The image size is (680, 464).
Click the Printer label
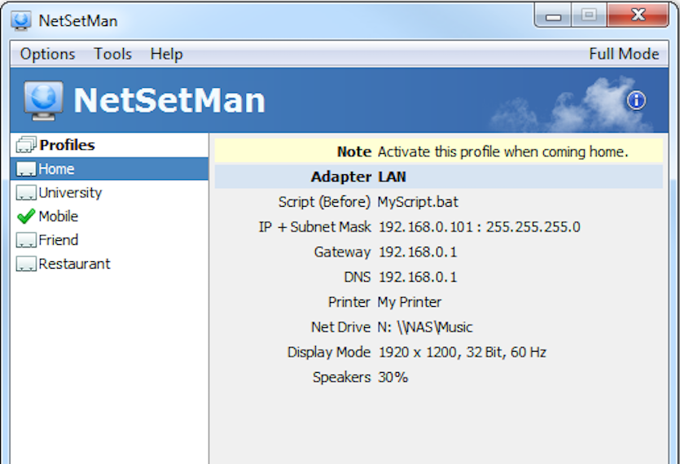click(x=349, y=302)
